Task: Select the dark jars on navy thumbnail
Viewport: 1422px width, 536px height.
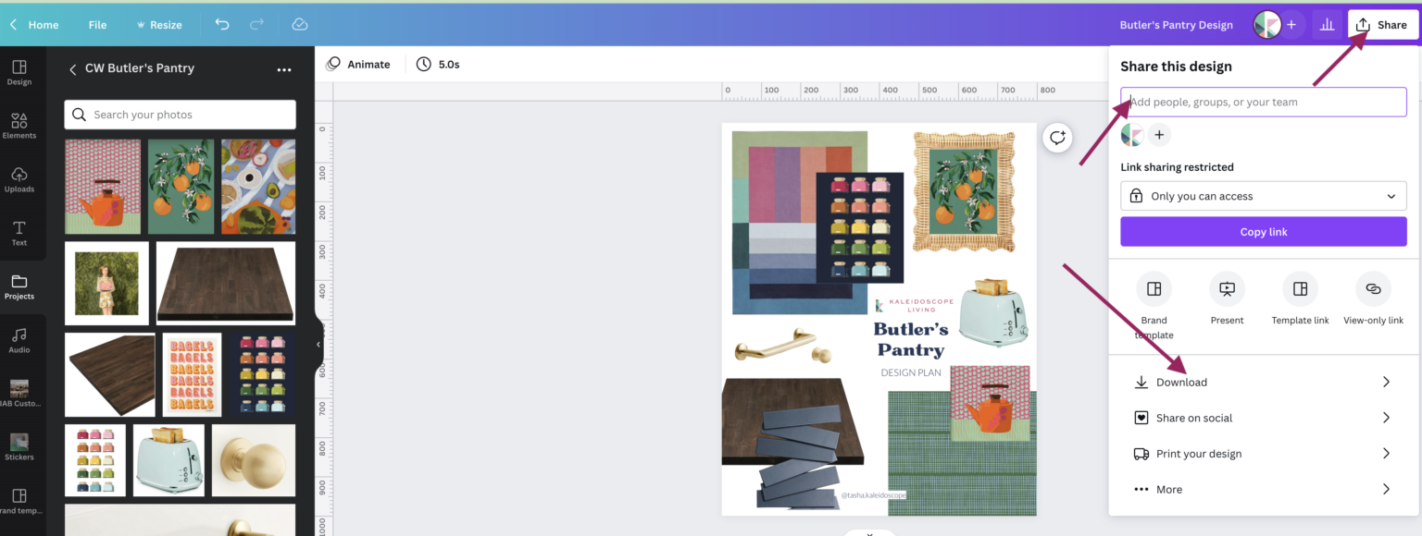Action: pos(263,374)
